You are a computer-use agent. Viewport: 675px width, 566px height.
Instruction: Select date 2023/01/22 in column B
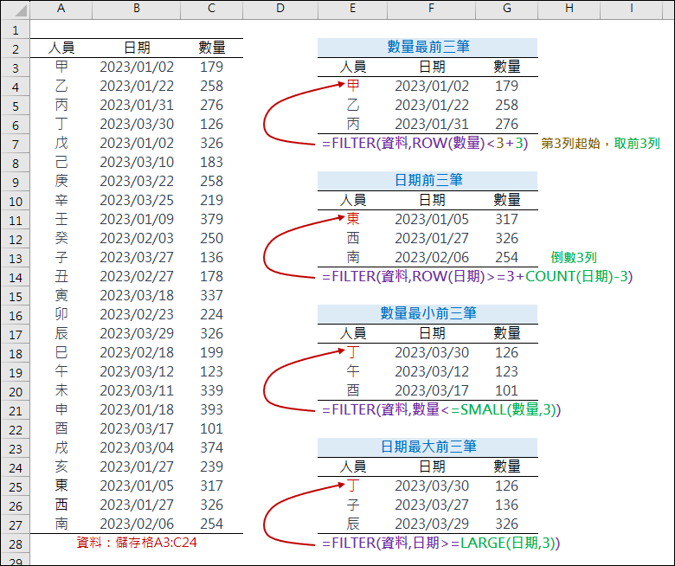click(x=137, y=86)
